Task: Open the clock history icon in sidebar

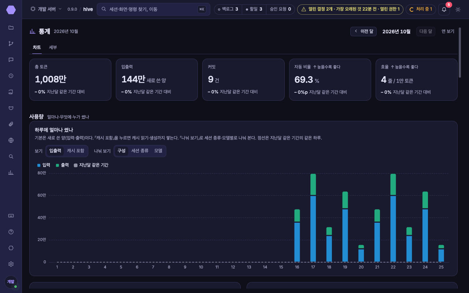Action: point(11,76)
